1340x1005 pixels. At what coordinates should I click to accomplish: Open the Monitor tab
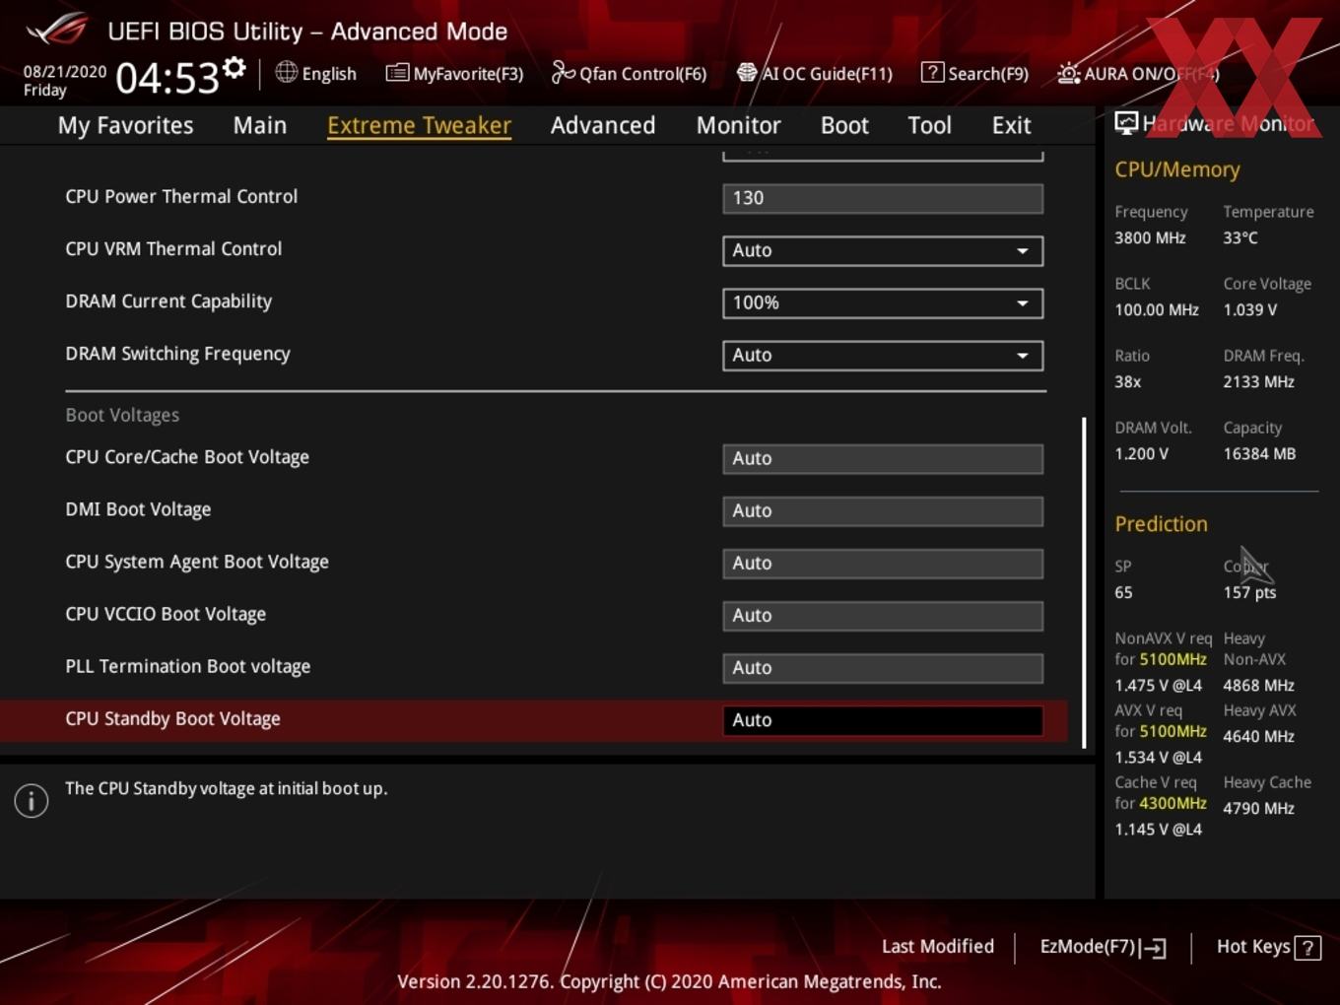(738, 125)
